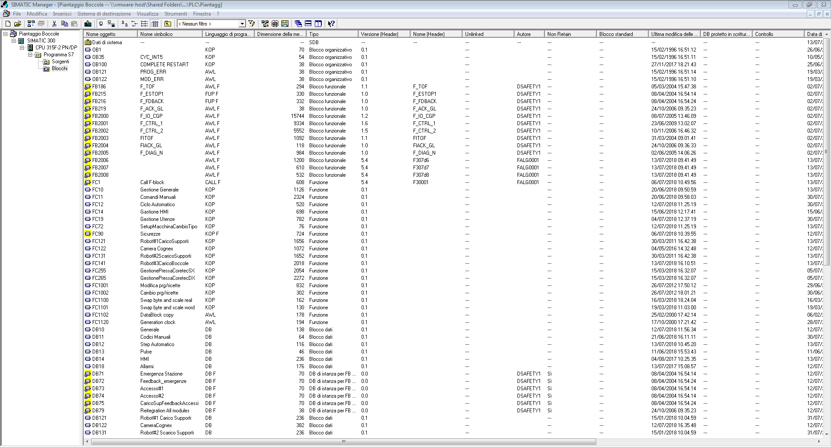Click the Download to PLC icon
831x447 pixels.
(x=88, y=24)
